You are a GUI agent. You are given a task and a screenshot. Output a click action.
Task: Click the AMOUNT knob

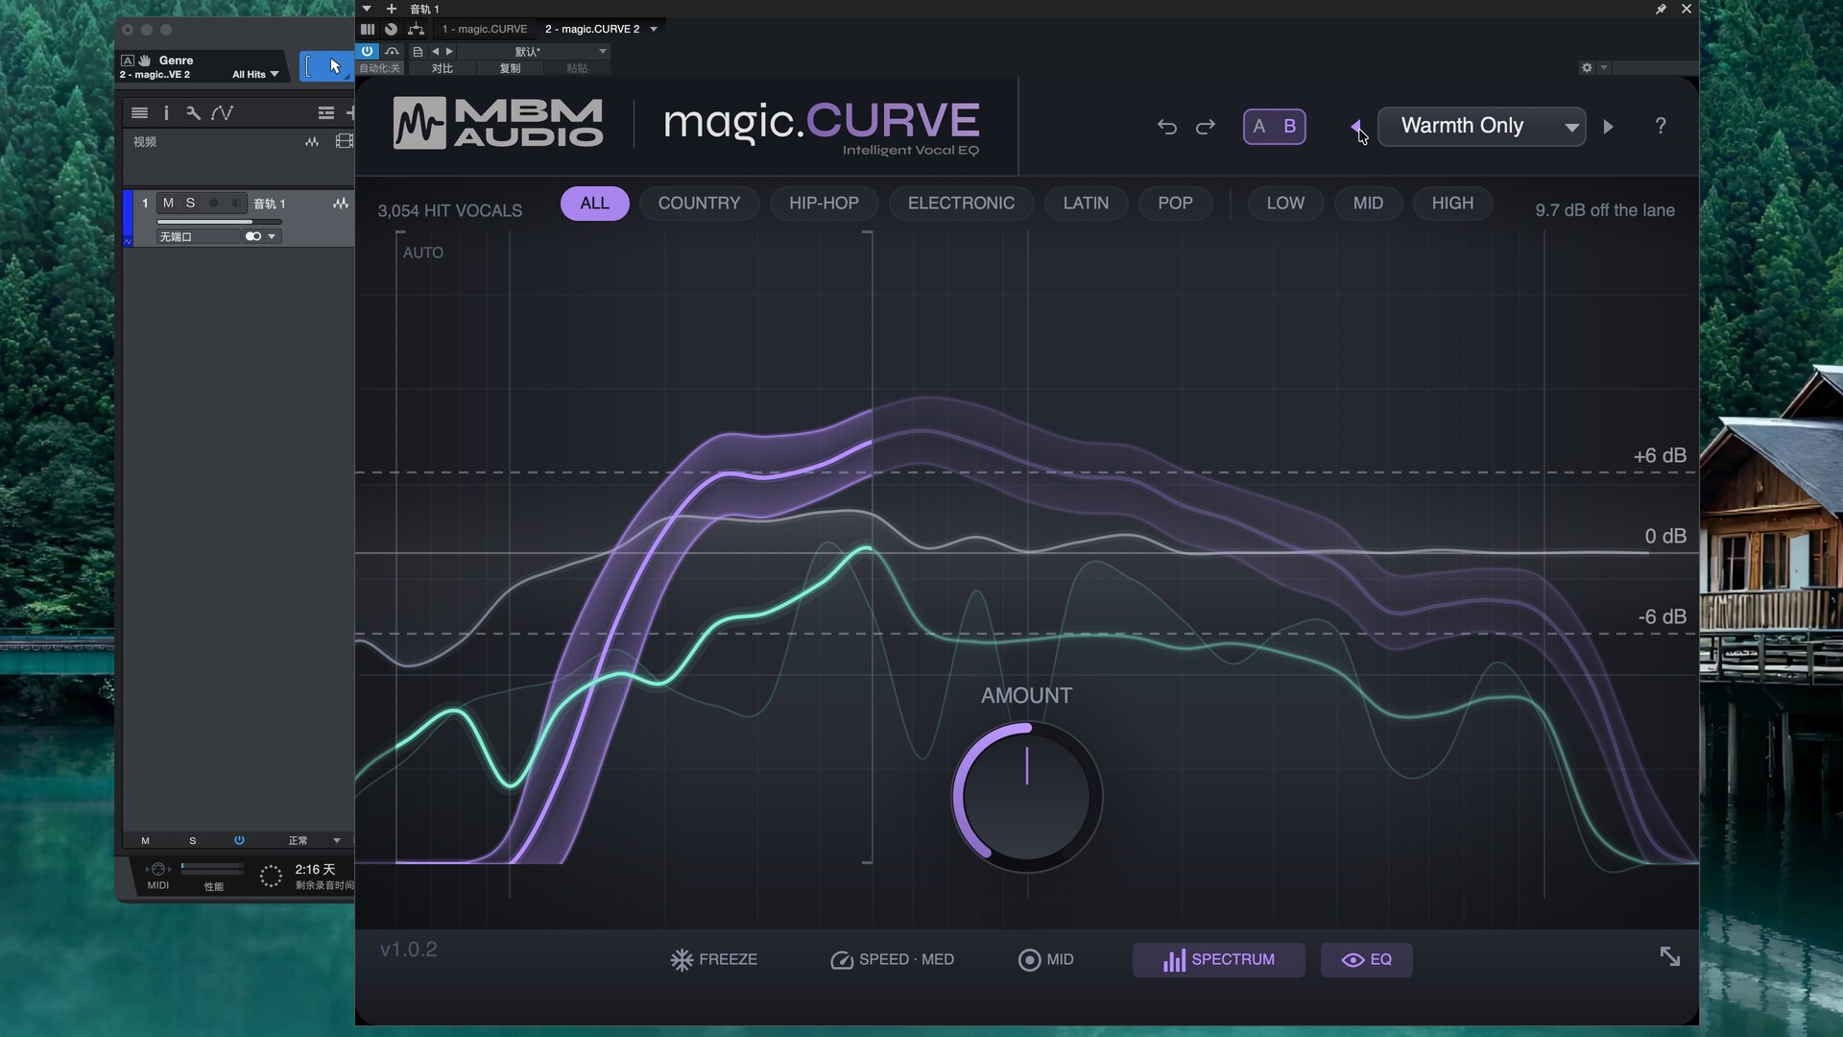click(1027, 797)
